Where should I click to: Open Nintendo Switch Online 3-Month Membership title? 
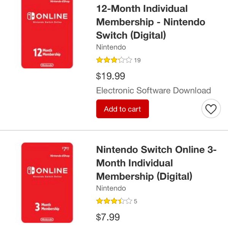pos(157,163)
